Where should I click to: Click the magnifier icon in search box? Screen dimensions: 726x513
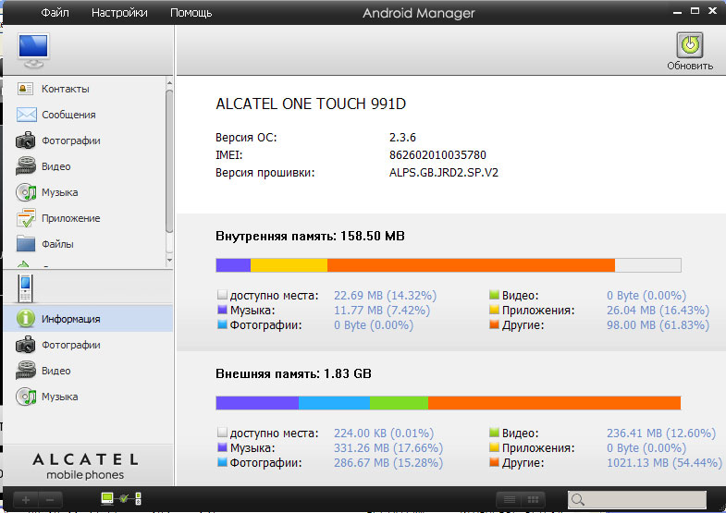click(x=577, y=499)
